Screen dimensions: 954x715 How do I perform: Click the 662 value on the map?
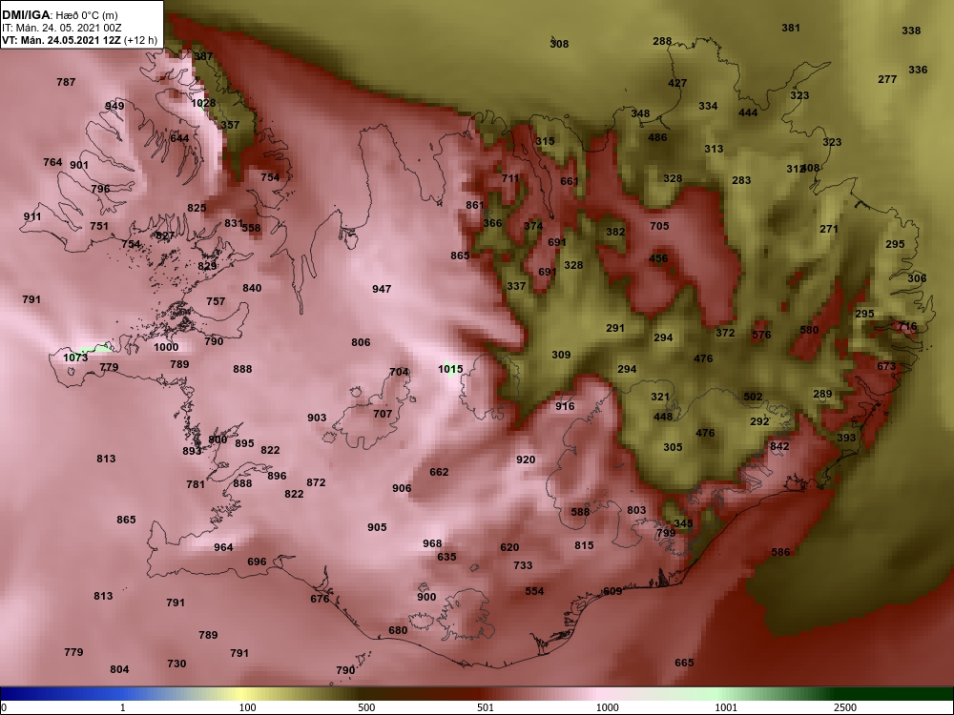tap(439, 472)
